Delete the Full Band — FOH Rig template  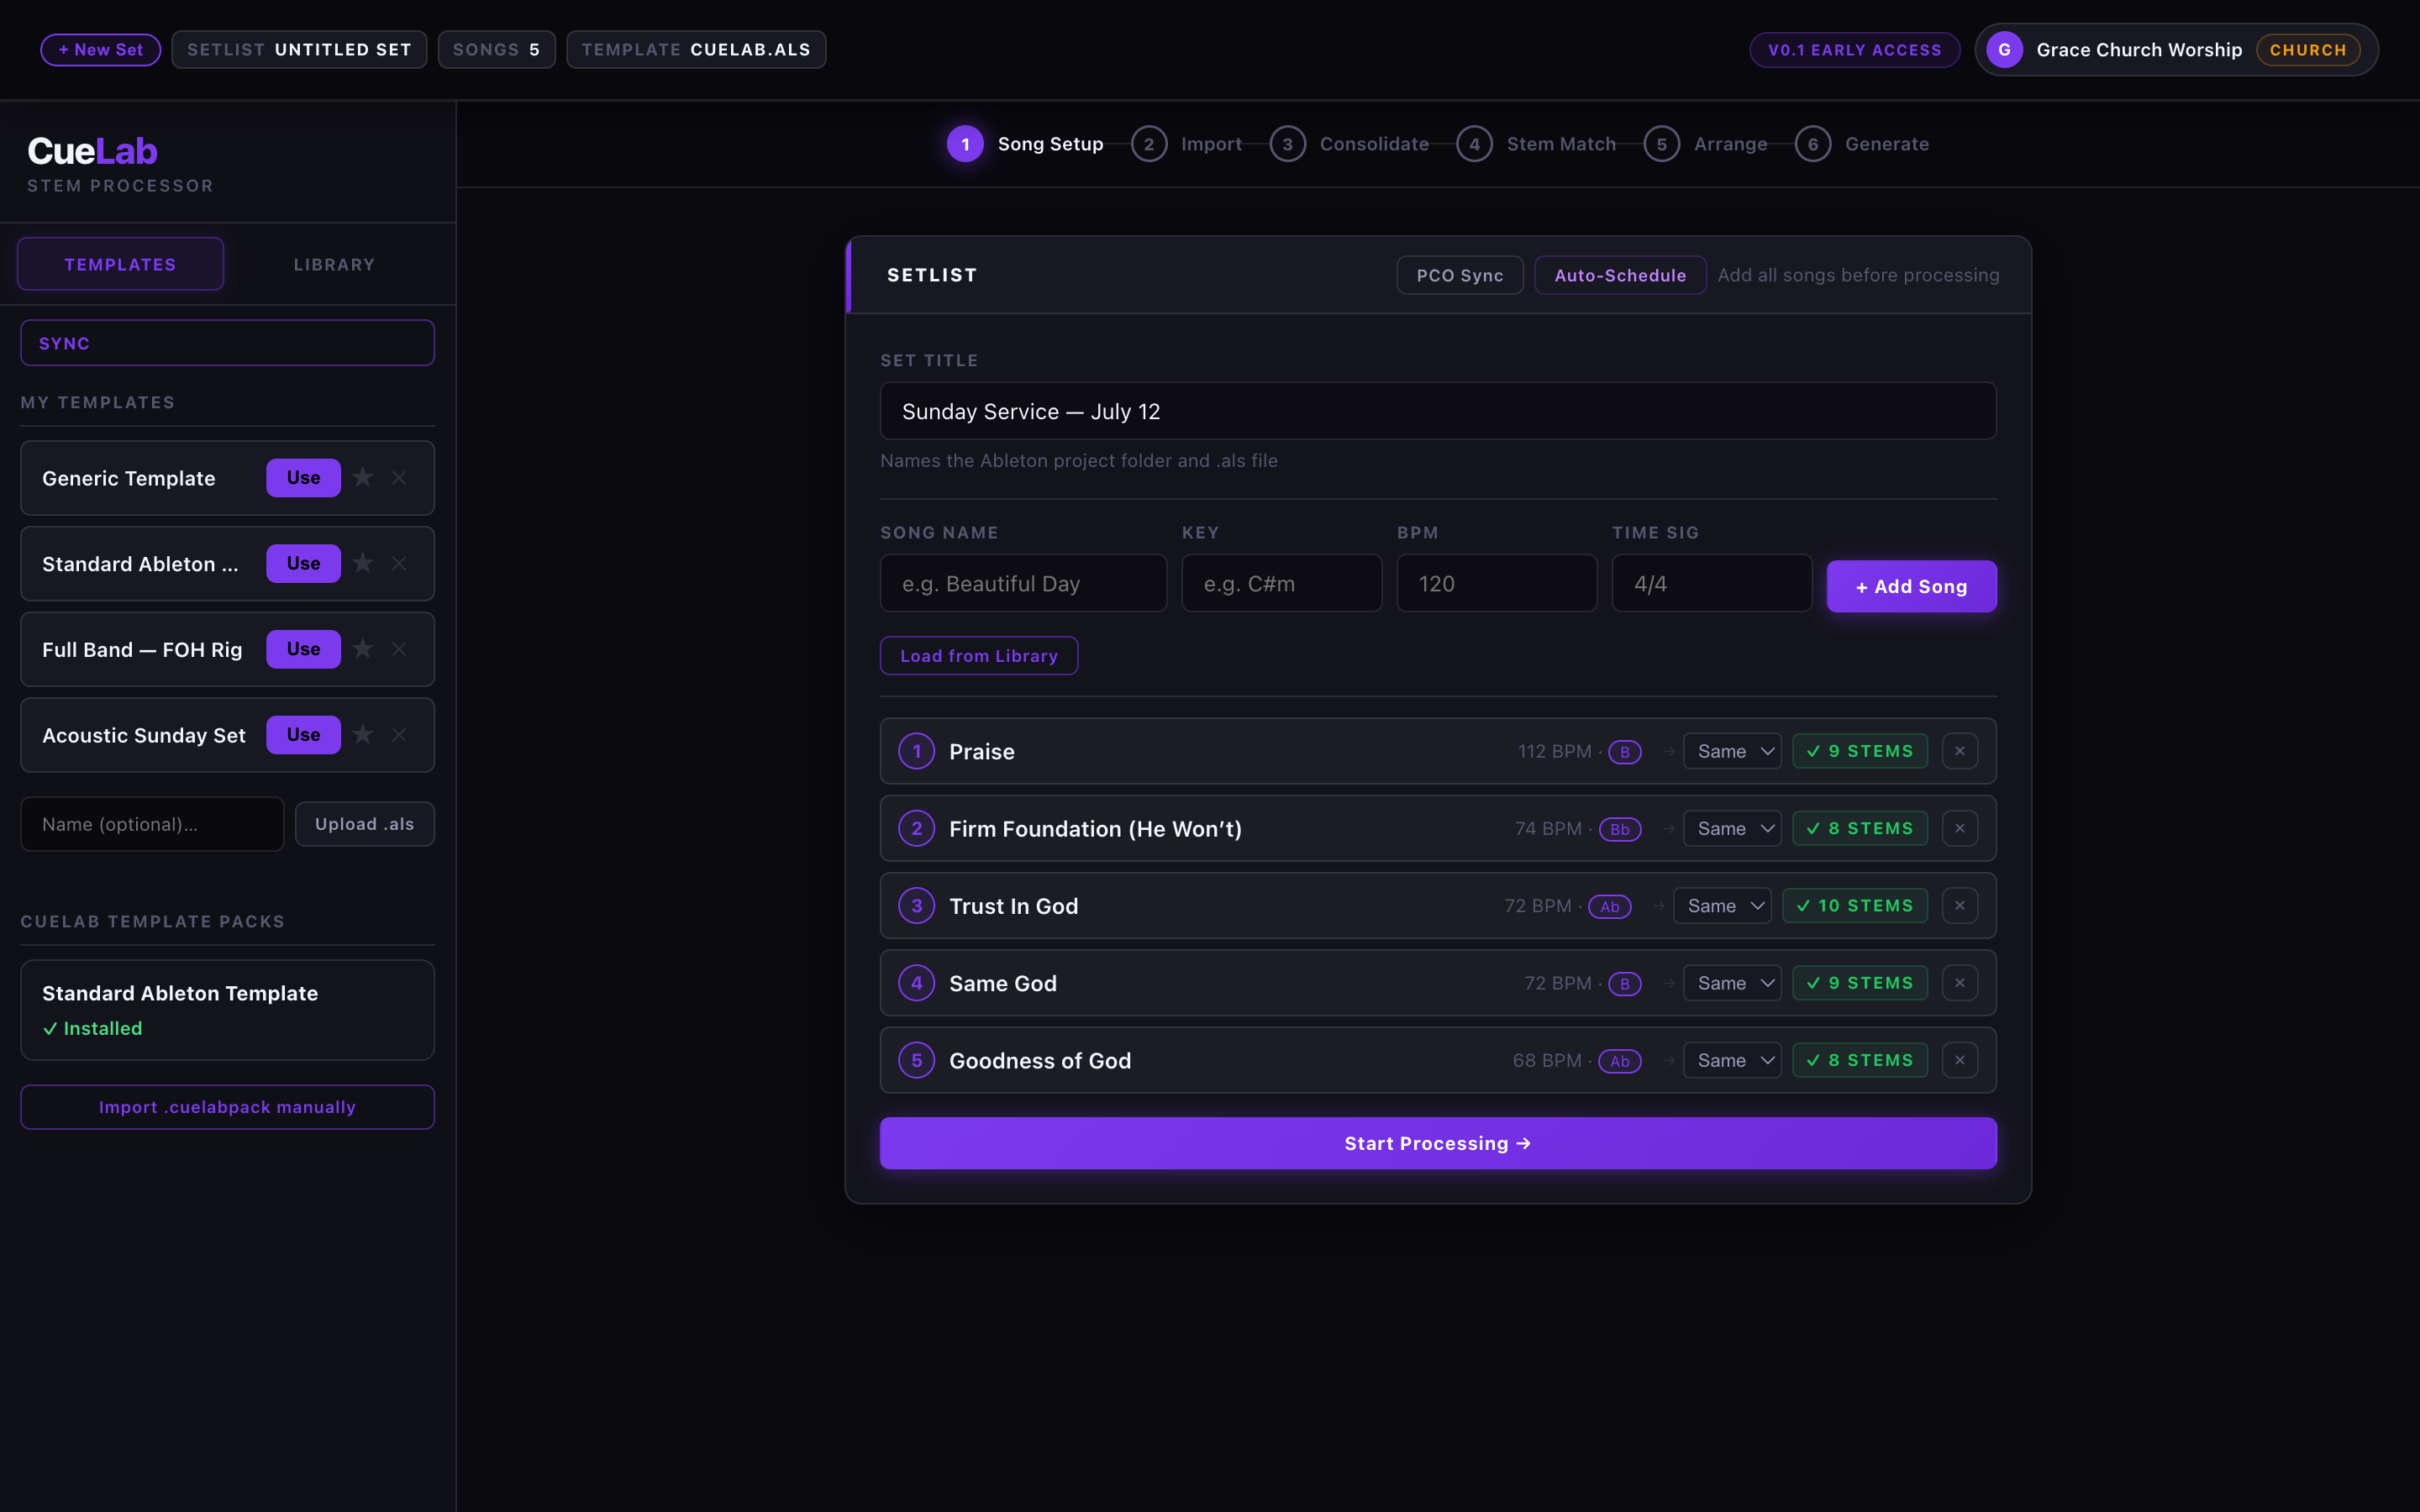(399, 649)
